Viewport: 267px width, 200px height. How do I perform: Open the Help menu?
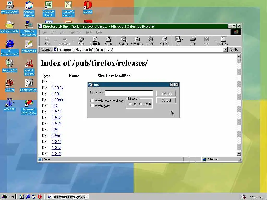99,32
